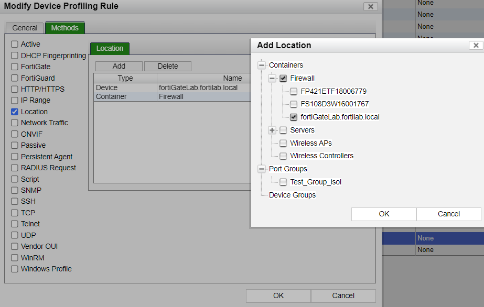Viewport: 484px width, 307px height.
Task: Collapse the Port Groups node
Action: (x=262, y=169)
